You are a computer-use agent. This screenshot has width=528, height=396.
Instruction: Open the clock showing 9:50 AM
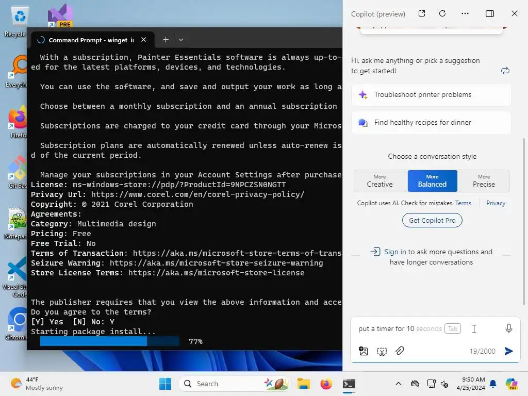click(470, 384)
